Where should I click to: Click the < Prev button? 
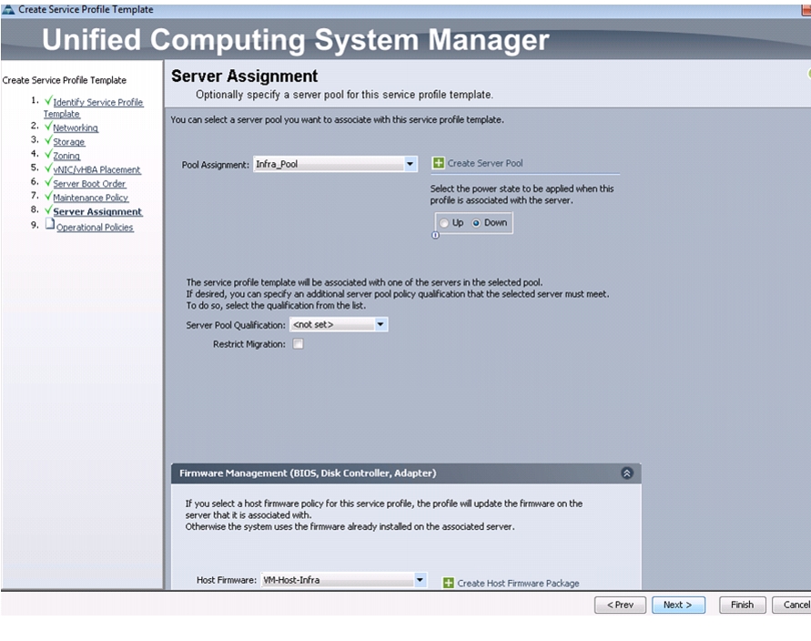[620, 605]
